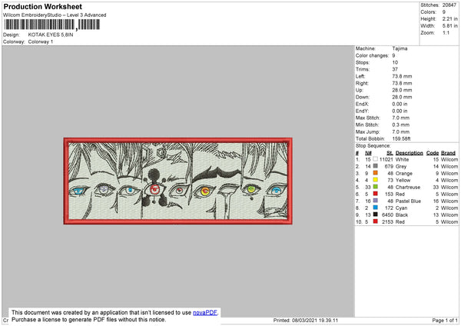Screen dimensions: 461x326
Task: Click the 'Total Bobbin' value 159.58ft
Action: click(401, 138)
